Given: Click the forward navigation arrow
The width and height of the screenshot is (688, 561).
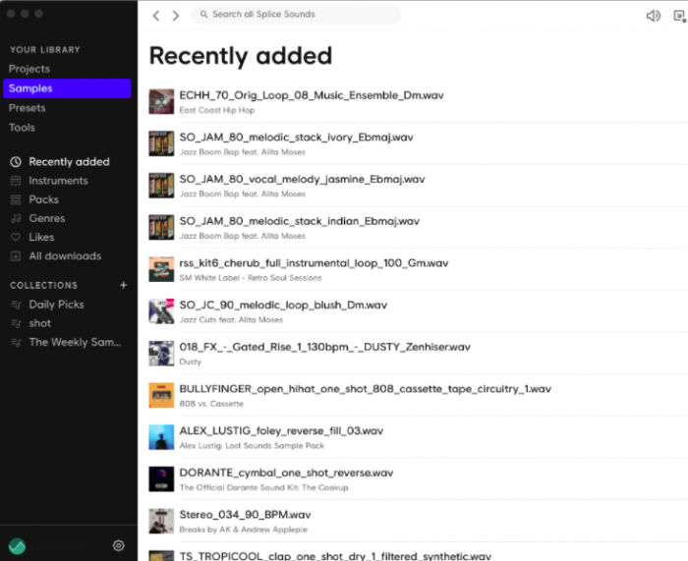Looking at the screenshot, I should point(176,16).
